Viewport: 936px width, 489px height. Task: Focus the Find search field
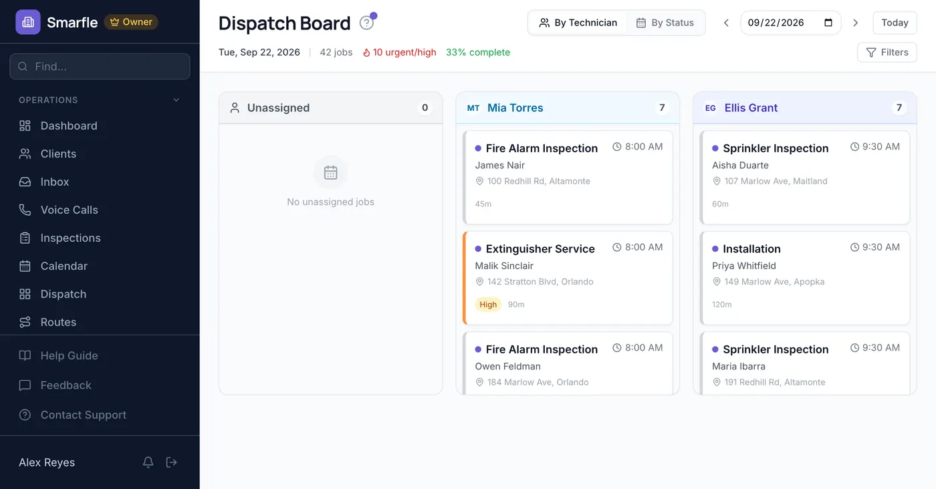[x=100, y=67]
